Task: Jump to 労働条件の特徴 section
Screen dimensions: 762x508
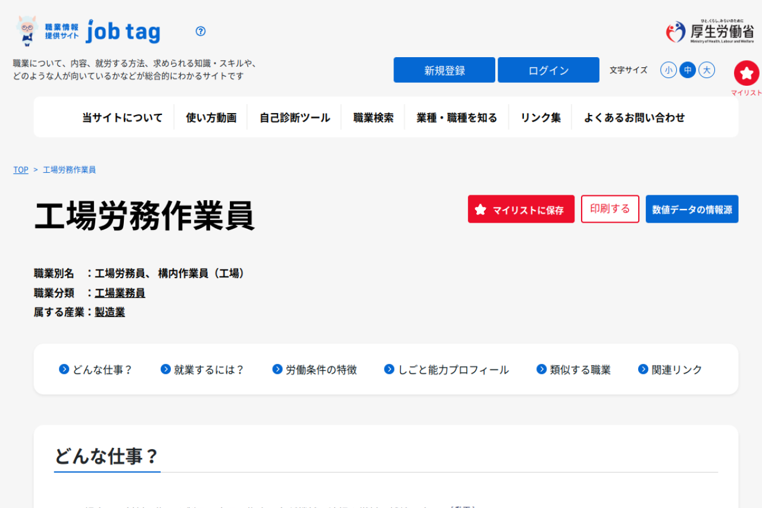Action: click(321, 370)
